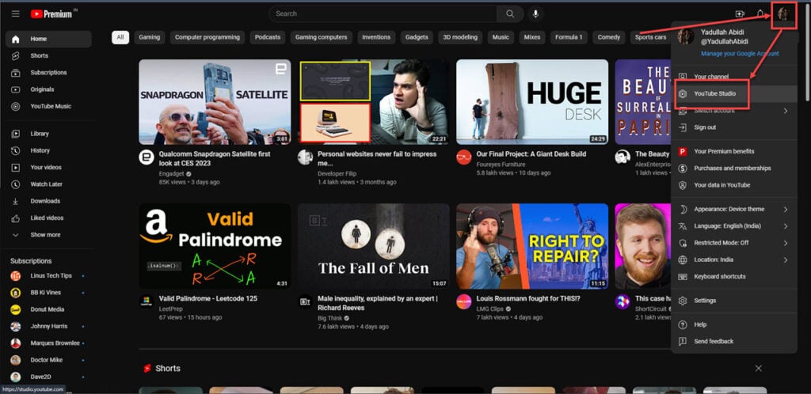Open Marques Brownlee subscription

pyautogui.click(x=48, y=343)
